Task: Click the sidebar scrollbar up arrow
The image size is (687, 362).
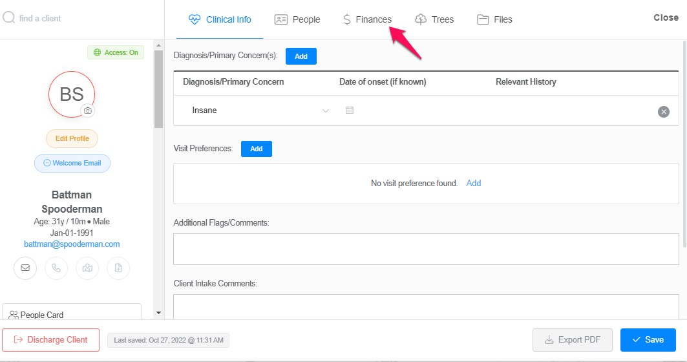Action: [158, 45]
